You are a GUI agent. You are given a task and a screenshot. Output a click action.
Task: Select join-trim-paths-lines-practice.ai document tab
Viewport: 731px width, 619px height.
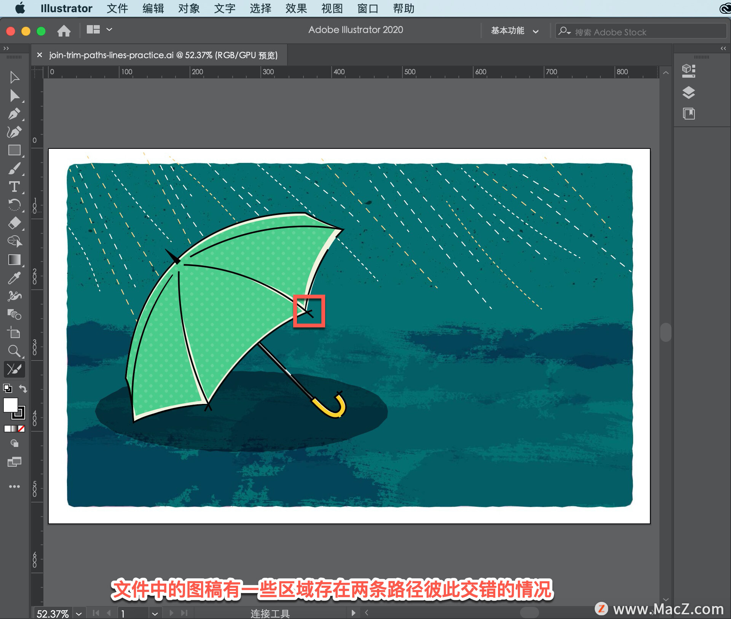[163, 55]
